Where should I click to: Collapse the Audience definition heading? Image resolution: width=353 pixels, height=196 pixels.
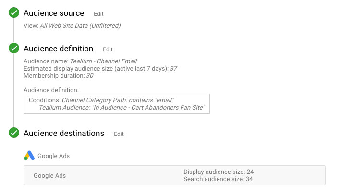(x=58, y=49)
